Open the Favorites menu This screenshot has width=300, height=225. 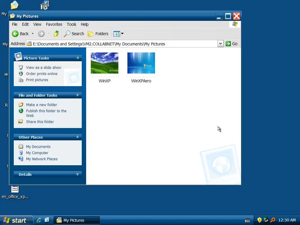(54, 24)
